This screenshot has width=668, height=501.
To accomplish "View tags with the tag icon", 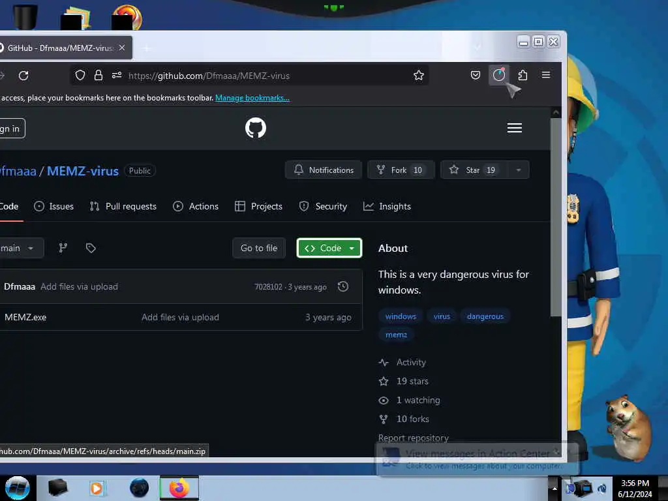I will pos(91,248).
